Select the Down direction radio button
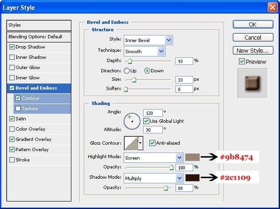The width and height of the screenshot is (280, 209). (147, 71)
